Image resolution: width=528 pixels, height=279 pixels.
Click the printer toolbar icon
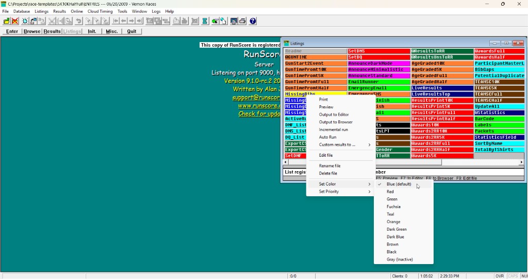[242, 21]
